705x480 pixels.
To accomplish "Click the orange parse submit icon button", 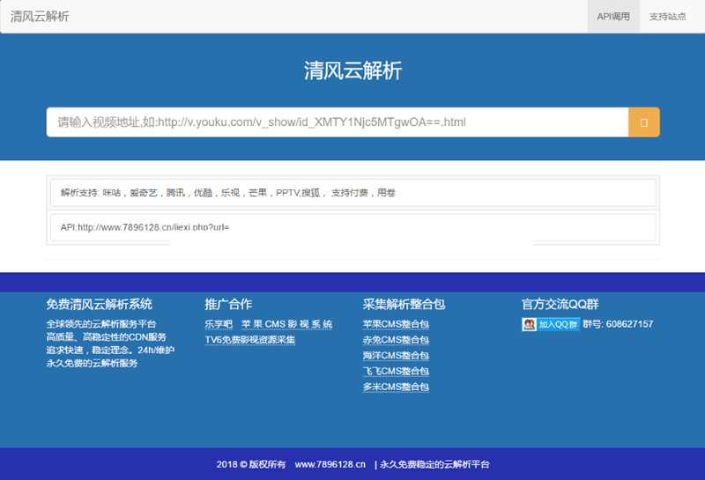I will pyautogui.click(x=643, y=122).
